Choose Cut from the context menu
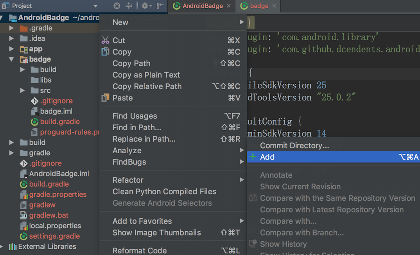Image resolution: width=420 pixels, height=255 pixels. (173, 40)
